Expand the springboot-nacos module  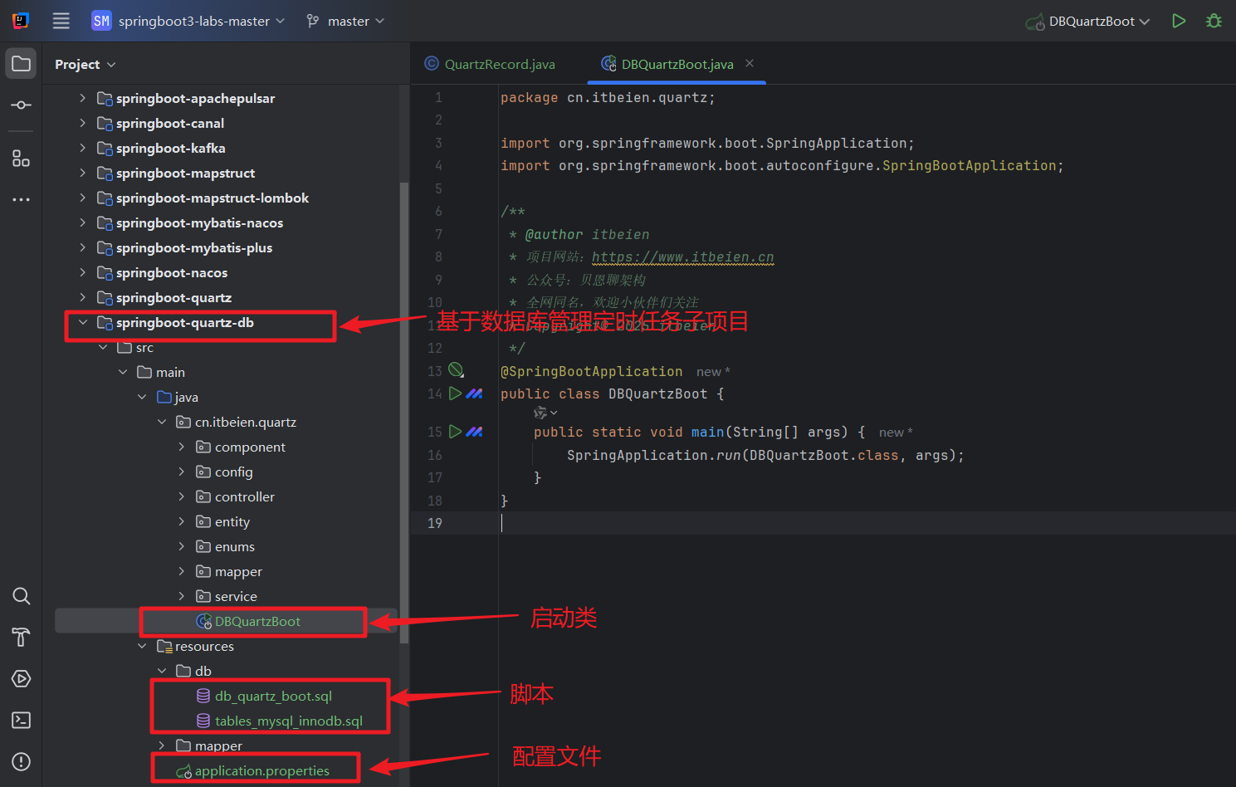click(83, 272)
